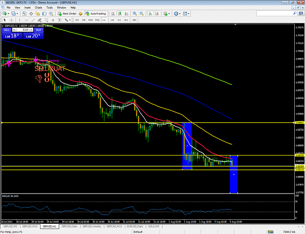Open the Charts menu
This screenshot has width=305, height=234.
pos(39,8)
